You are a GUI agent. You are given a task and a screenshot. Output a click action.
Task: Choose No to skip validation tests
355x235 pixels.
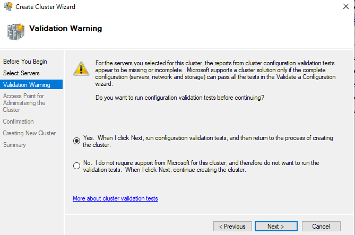coord(77,166)
